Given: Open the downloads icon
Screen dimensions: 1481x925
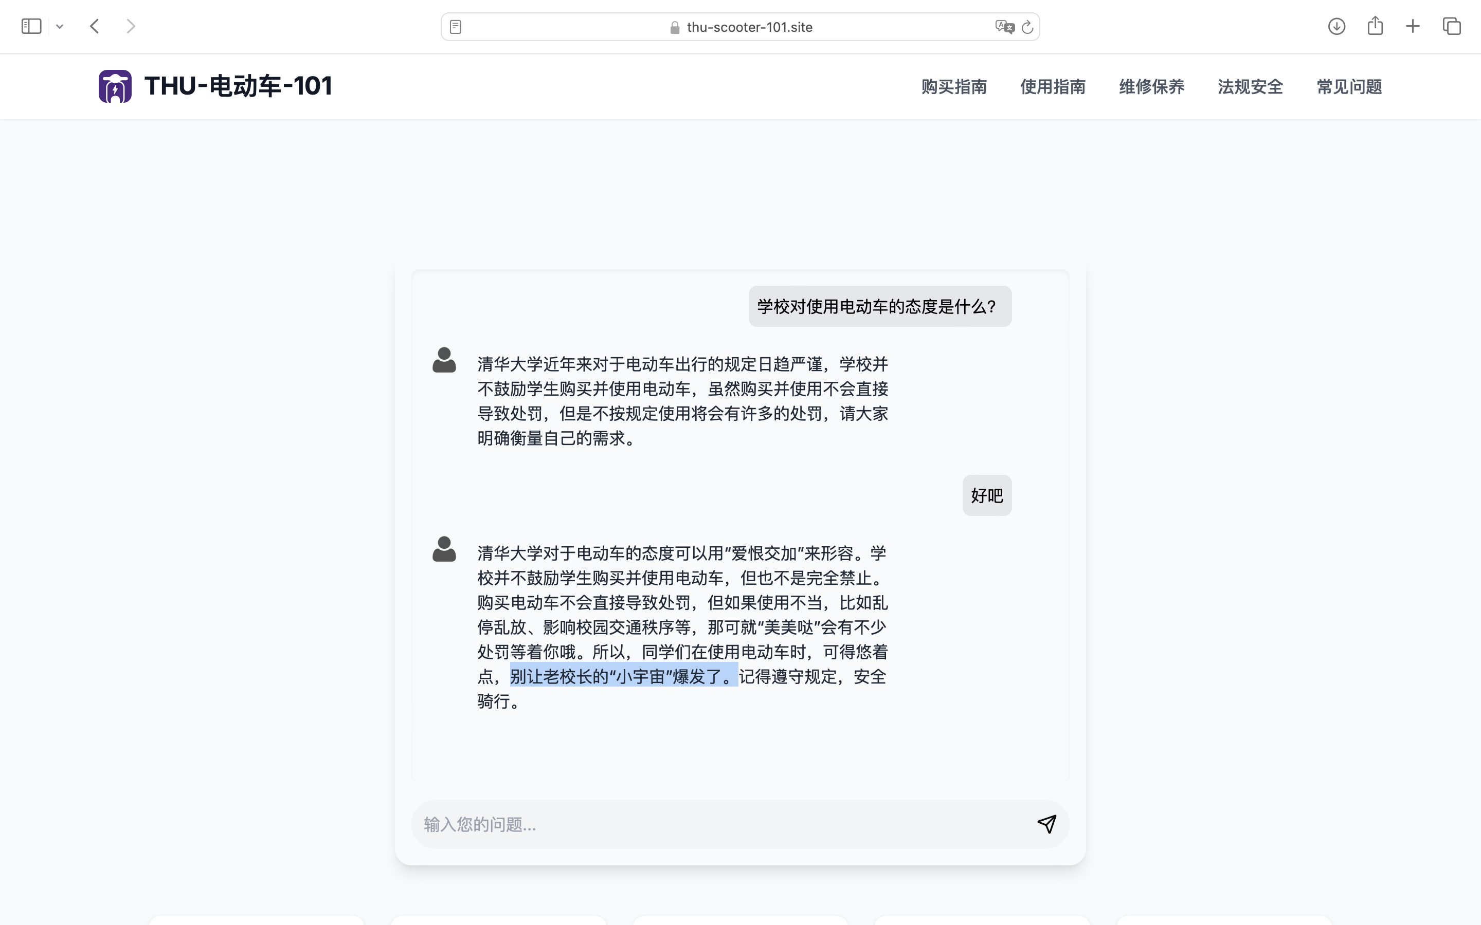Looking at the screenshot, I should [x=1336, y=26].
